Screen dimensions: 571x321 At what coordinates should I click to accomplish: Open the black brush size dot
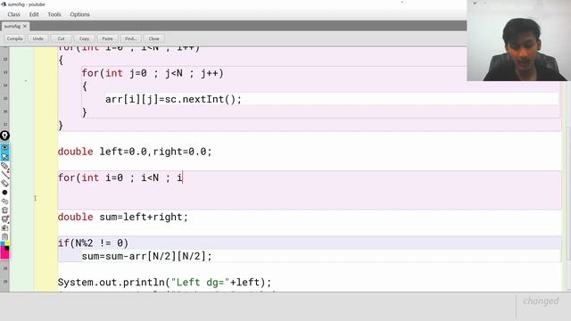(4, 193)
